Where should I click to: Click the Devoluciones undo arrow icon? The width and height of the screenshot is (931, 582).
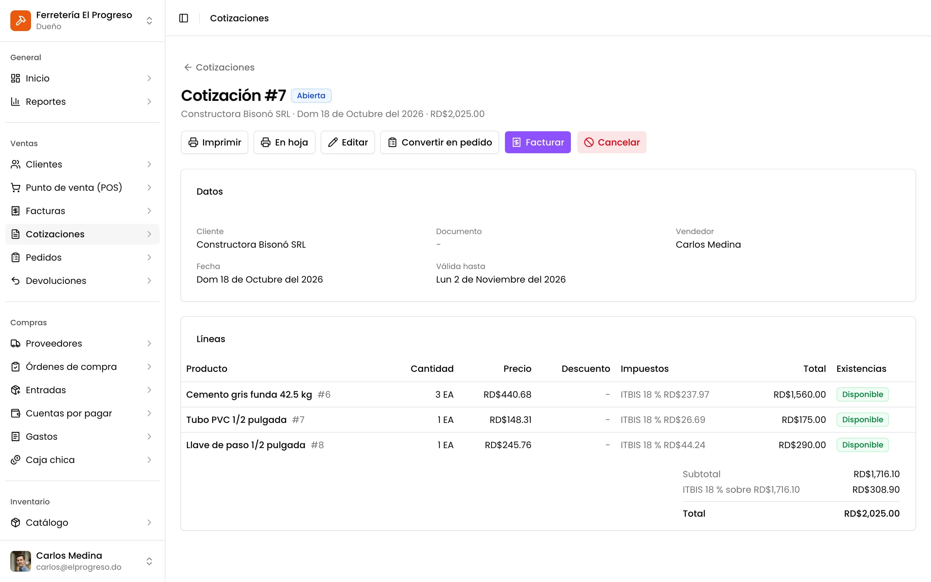click(x=16, y=281)
